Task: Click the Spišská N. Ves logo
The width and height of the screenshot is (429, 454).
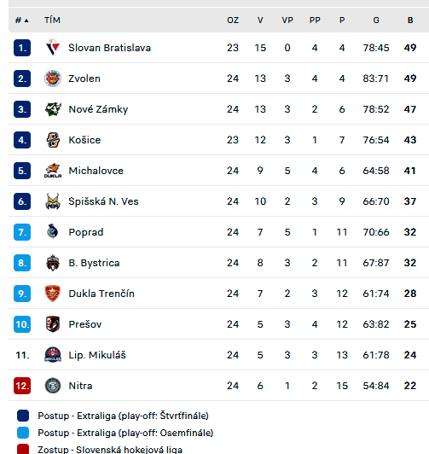Action: 53,201
